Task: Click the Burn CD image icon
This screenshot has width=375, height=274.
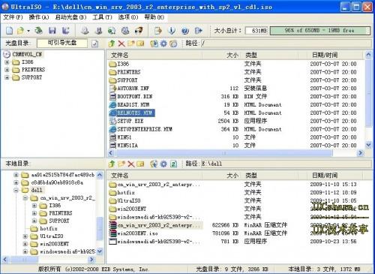Action: pyautogui.click(x=125, y=31)
